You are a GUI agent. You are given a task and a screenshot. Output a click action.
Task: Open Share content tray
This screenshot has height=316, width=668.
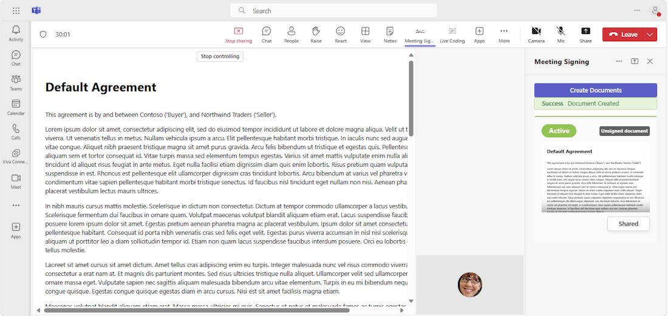pyautogui.click(x=585, y=35)
